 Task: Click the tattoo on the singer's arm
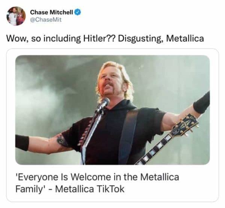[x=62, y=141]
